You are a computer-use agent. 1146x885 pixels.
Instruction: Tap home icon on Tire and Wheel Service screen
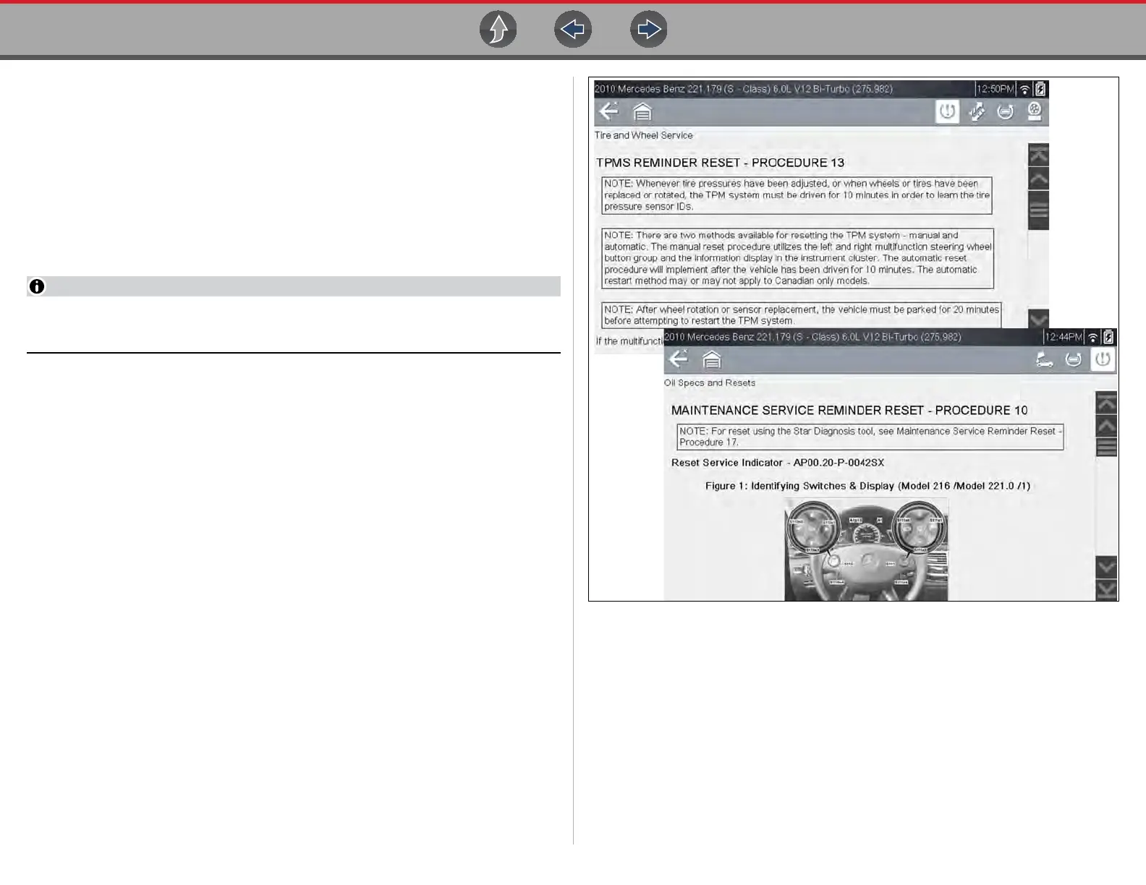pyautogui.click(x=642, y=111)
